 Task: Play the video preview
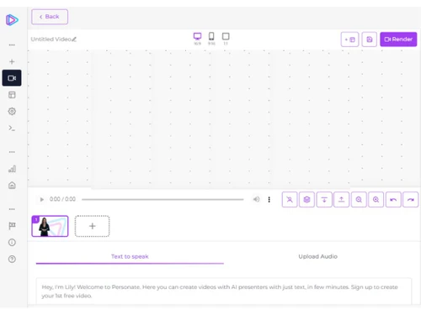pos(42,199)
